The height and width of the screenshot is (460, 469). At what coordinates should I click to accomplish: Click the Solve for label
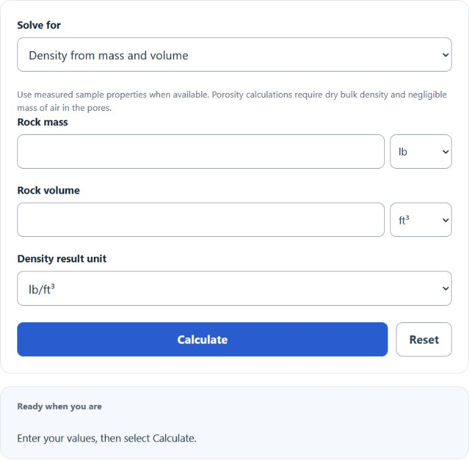tap(39, 25)
